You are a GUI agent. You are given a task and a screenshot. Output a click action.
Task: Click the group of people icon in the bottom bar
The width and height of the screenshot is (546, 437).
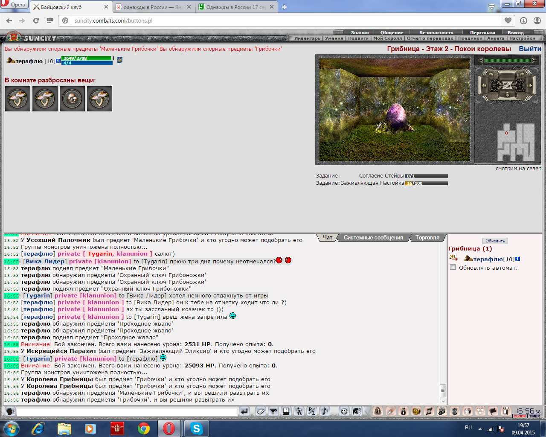[x=480, y=411]
